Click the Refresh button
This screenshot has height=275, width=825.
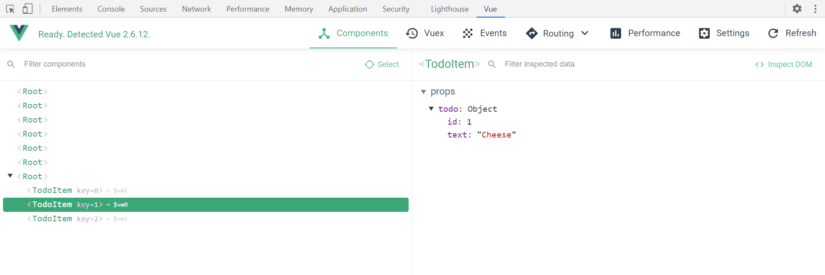pos(792,33)
